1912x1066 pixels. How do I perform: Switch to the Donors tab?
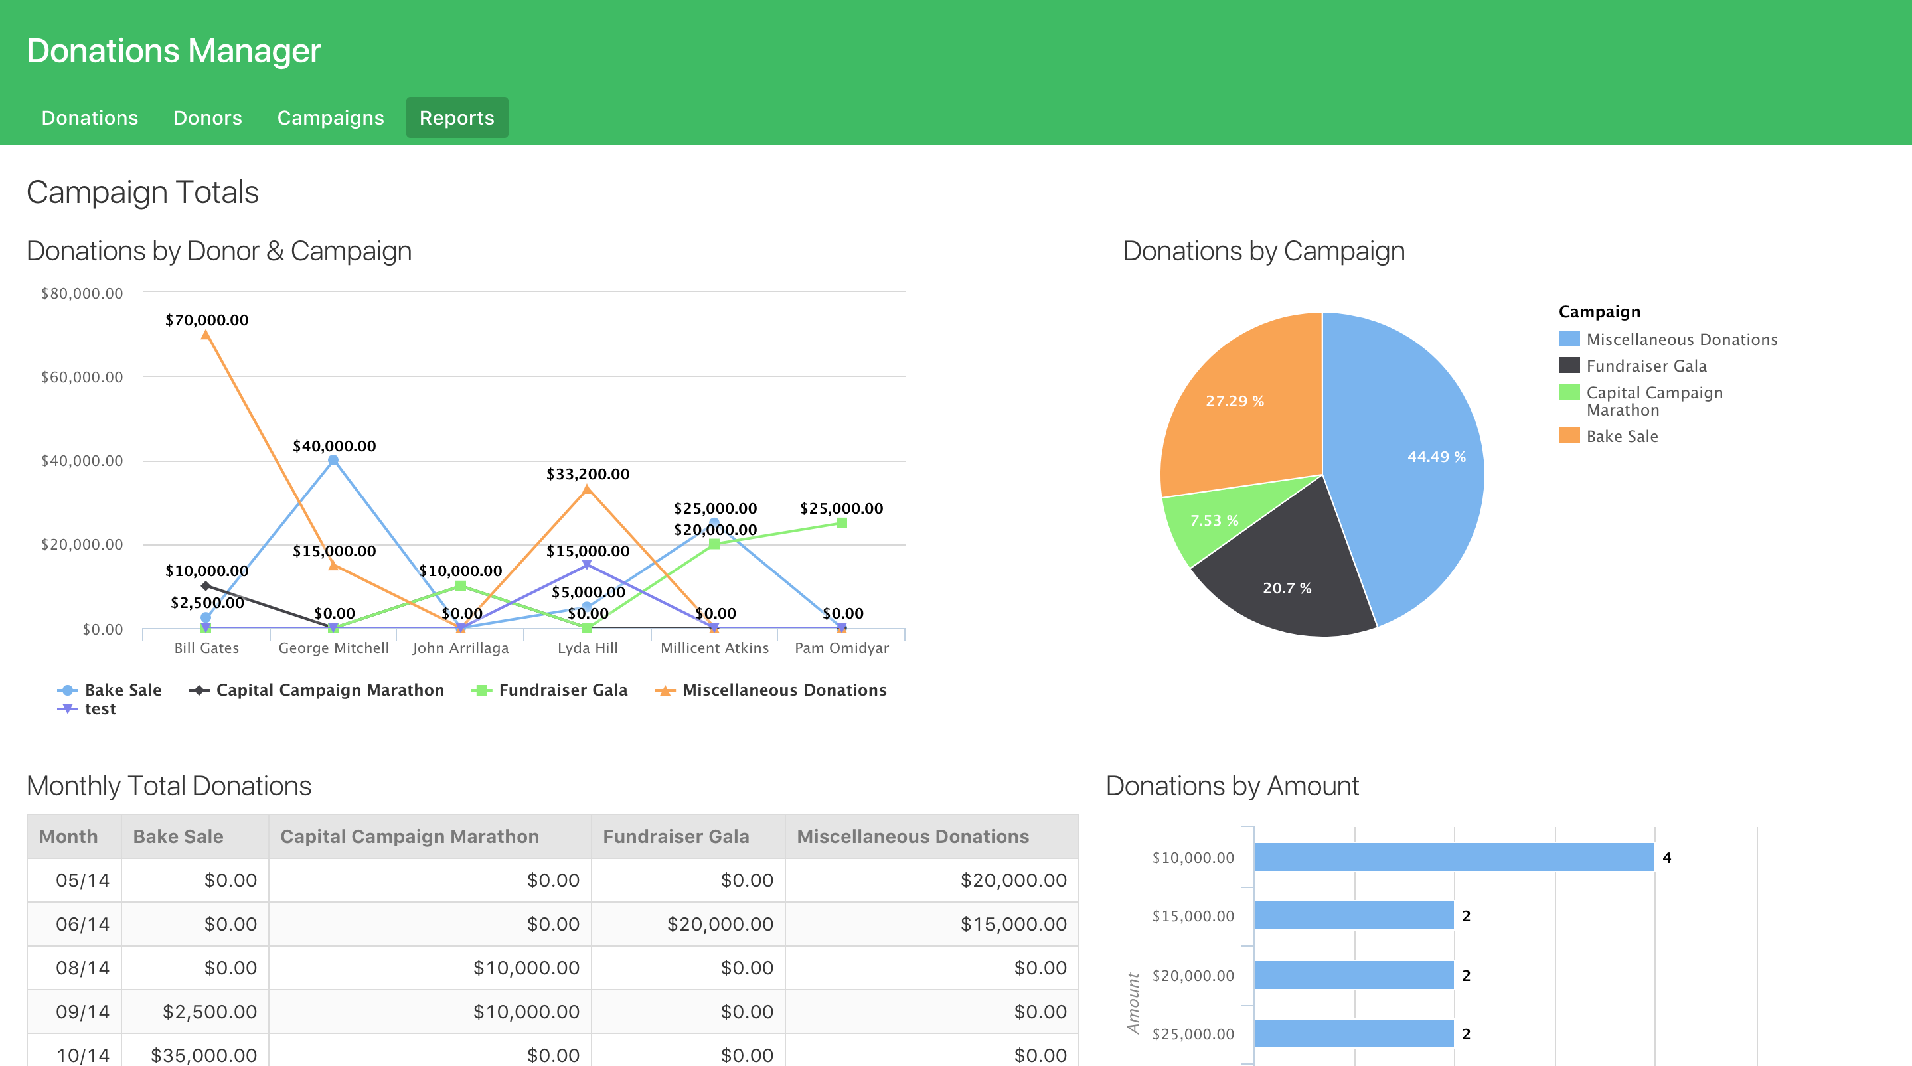pos(207,117)
